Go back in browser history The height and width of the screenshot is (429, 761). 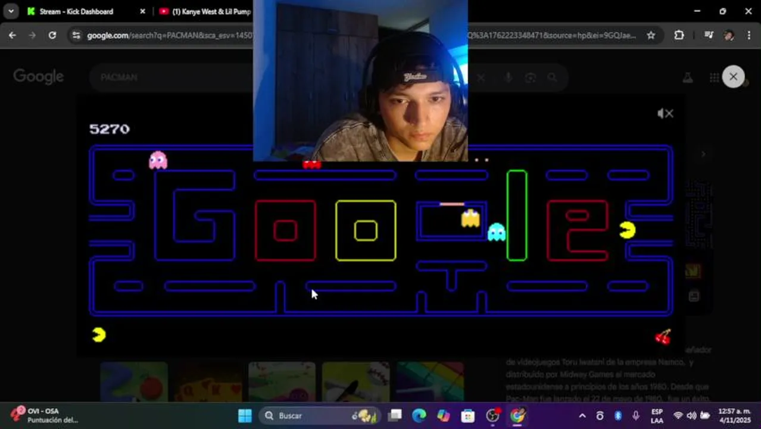(13, 35)
